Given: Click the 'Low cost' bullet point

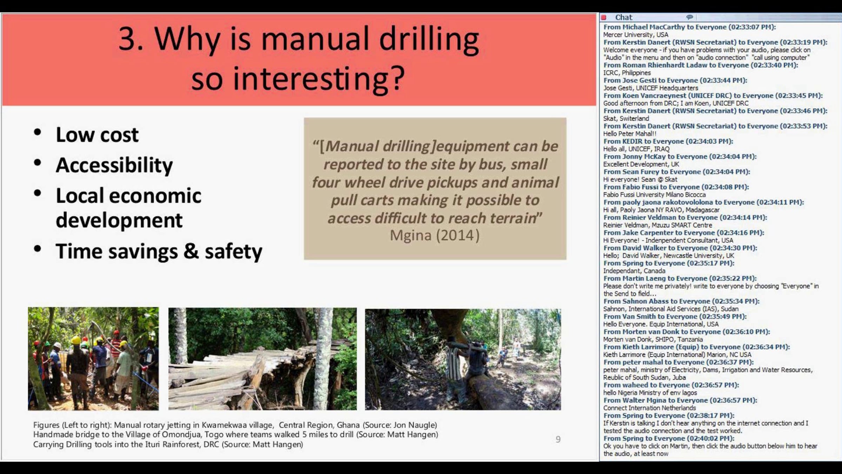Looking at the screenshot, I should [97, 135].
